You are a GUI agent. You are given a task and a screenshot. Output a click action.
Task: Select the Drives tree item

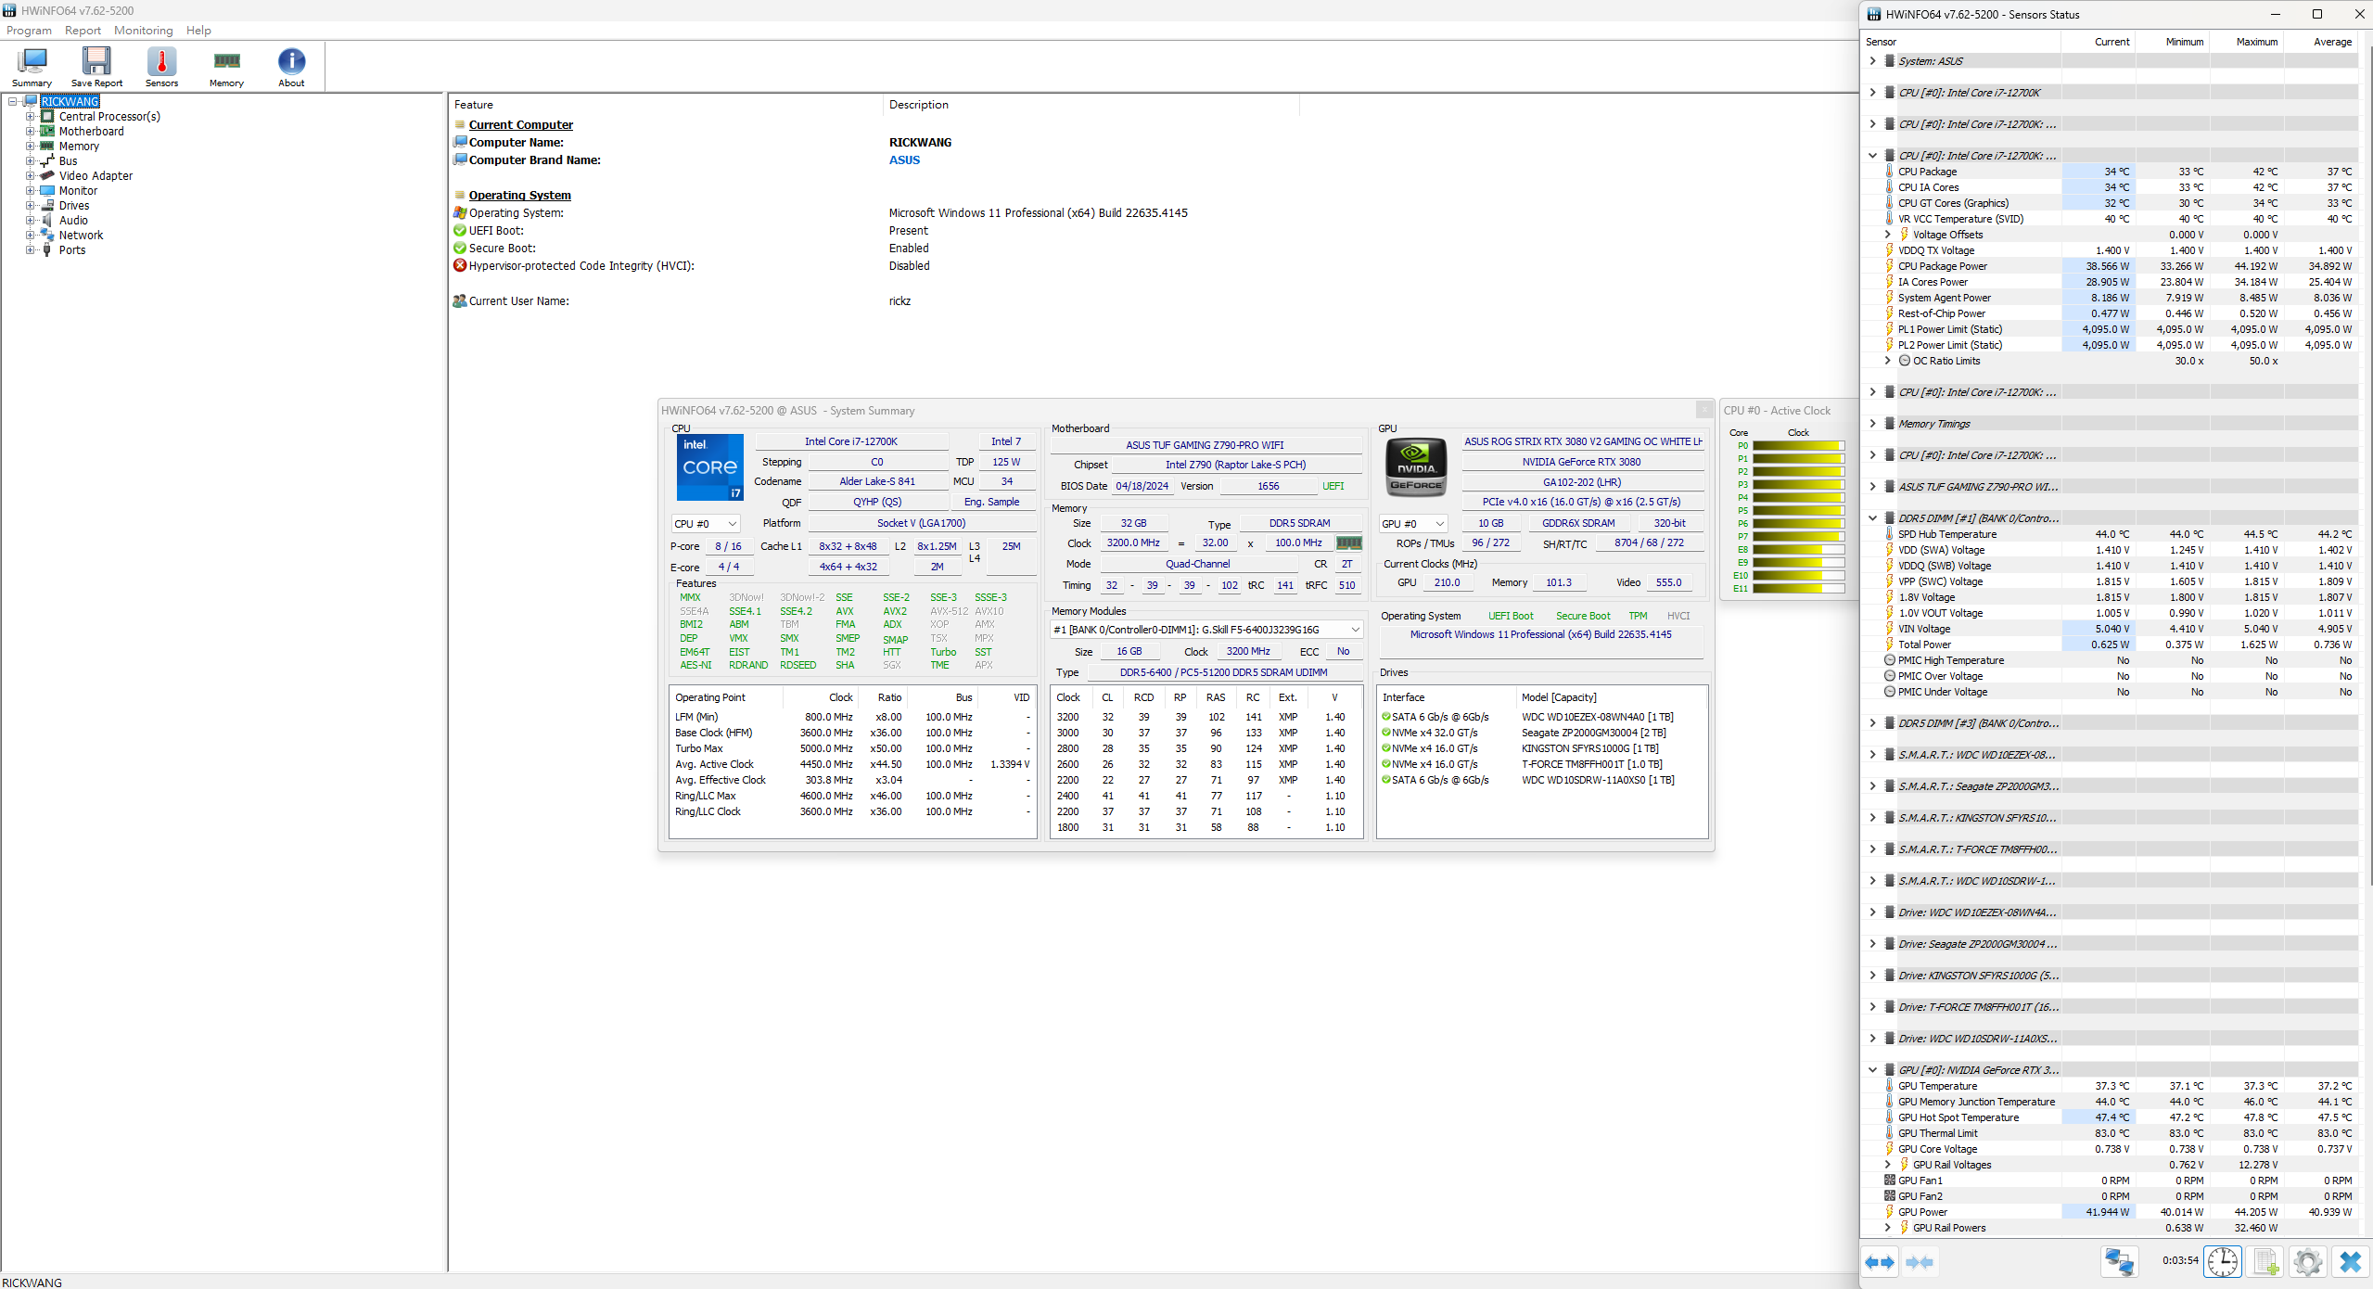pyautogui.click(x=74, y=206)
